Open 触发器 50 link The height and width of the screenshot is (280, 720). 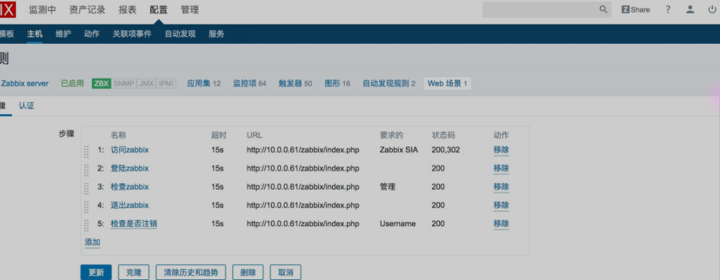295,83
